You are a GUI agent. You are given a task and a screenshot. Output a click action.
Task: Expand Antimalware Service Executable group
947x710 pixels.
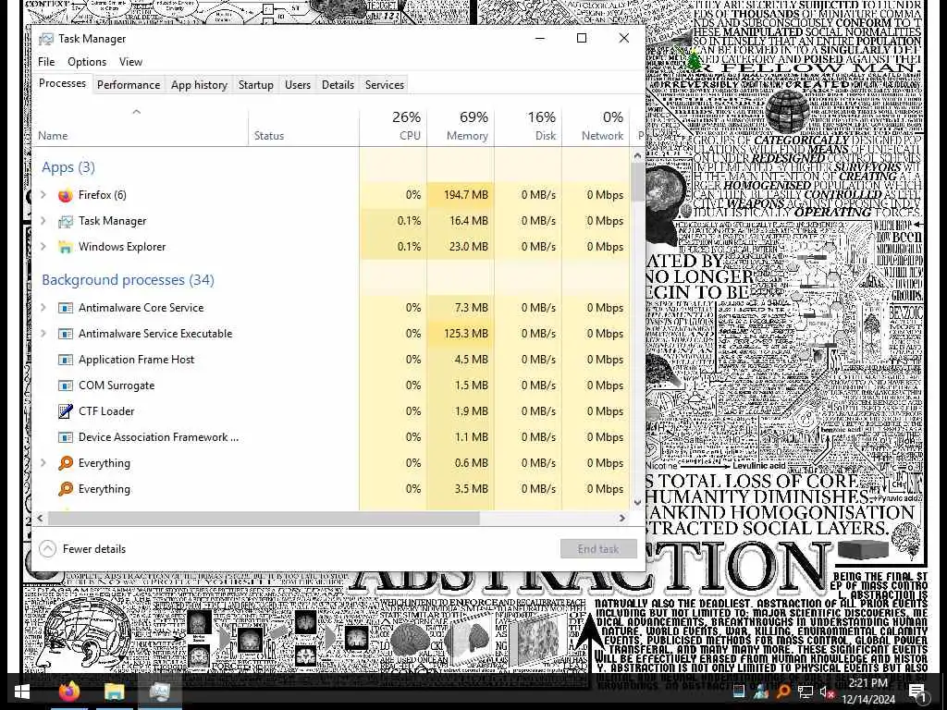(43, 334)
